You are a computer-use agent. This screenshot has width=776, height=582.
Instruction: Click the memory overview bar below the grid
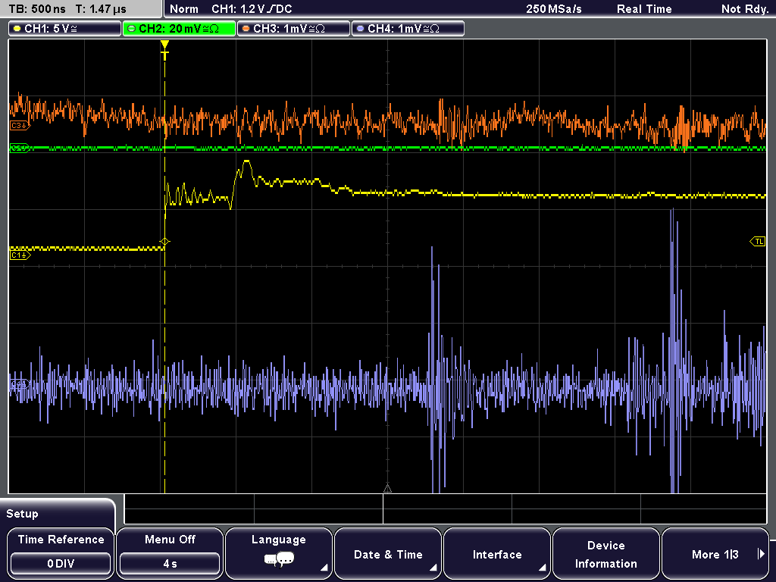[x=446, y=509]
